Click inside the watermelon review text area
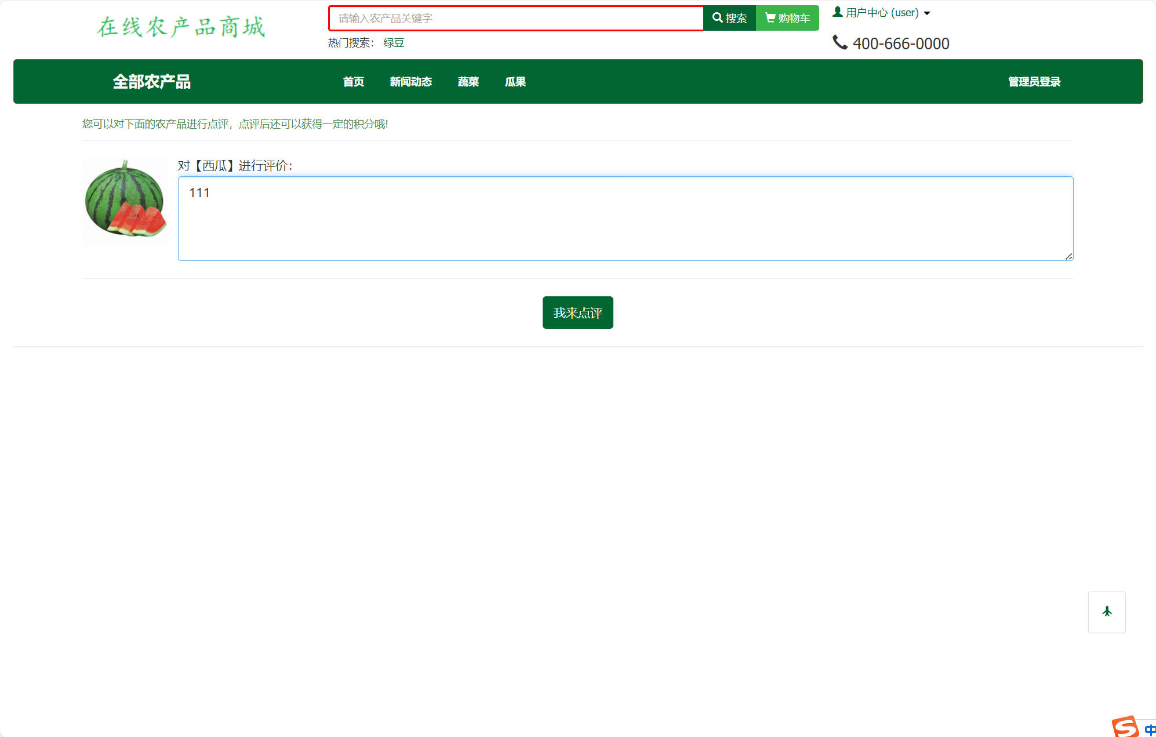 (625, 219)
